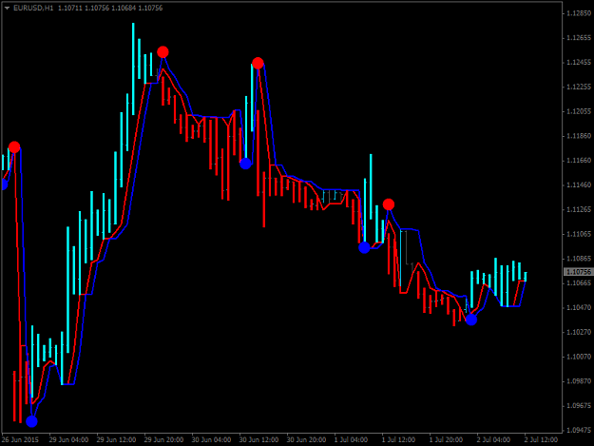Click the blue buy dot before 2 Jul 04:00

[471, 320]
